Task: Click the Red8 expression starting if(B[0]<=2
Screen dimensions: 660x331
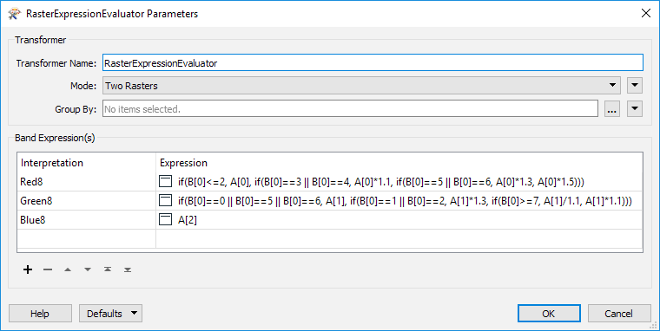Action: (x=382, y=182)
